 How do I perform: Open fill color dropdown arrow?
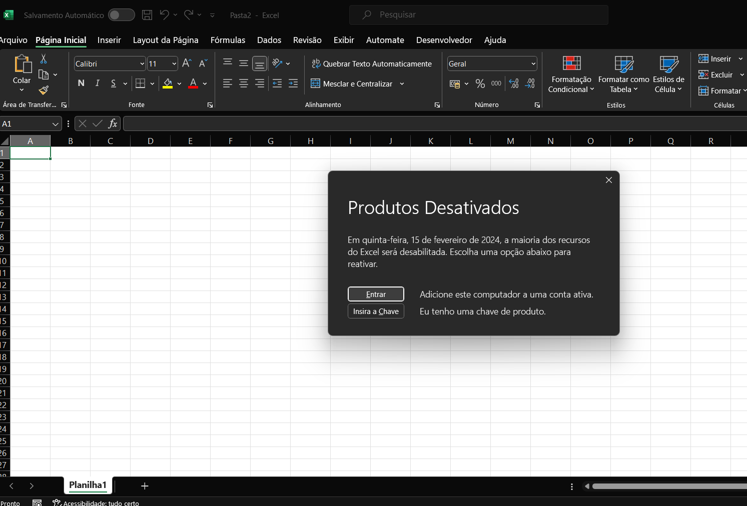click(x=179, y=83)
